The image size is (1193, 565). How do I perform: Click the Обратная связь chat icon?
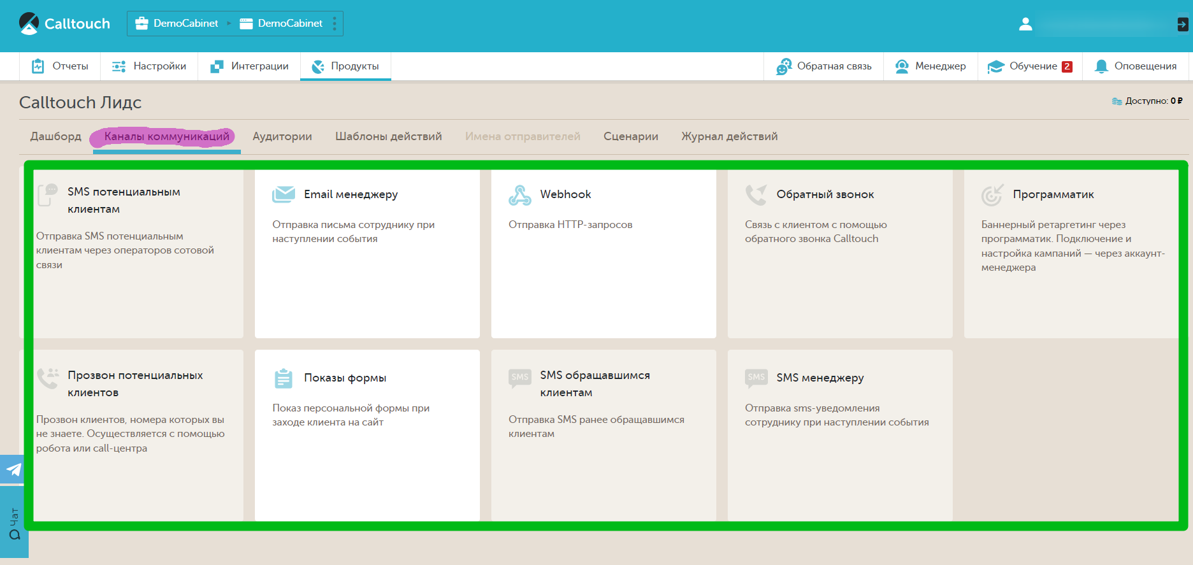click(x=784, y=66)
